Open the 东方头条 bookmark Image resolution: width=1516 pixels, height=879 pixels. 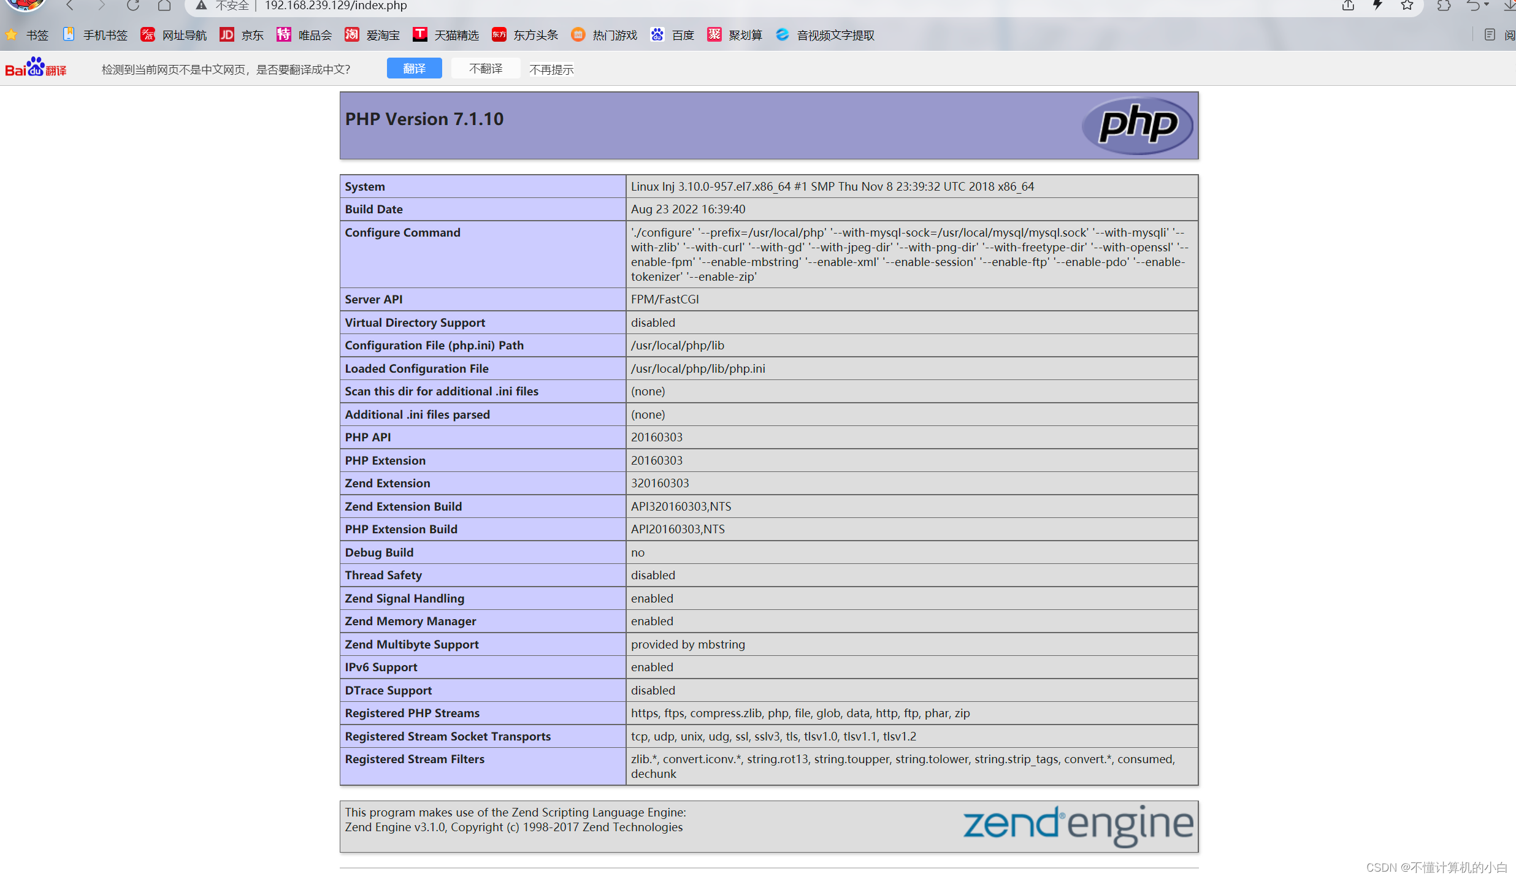pyautogui.click(x=525, y=35)
